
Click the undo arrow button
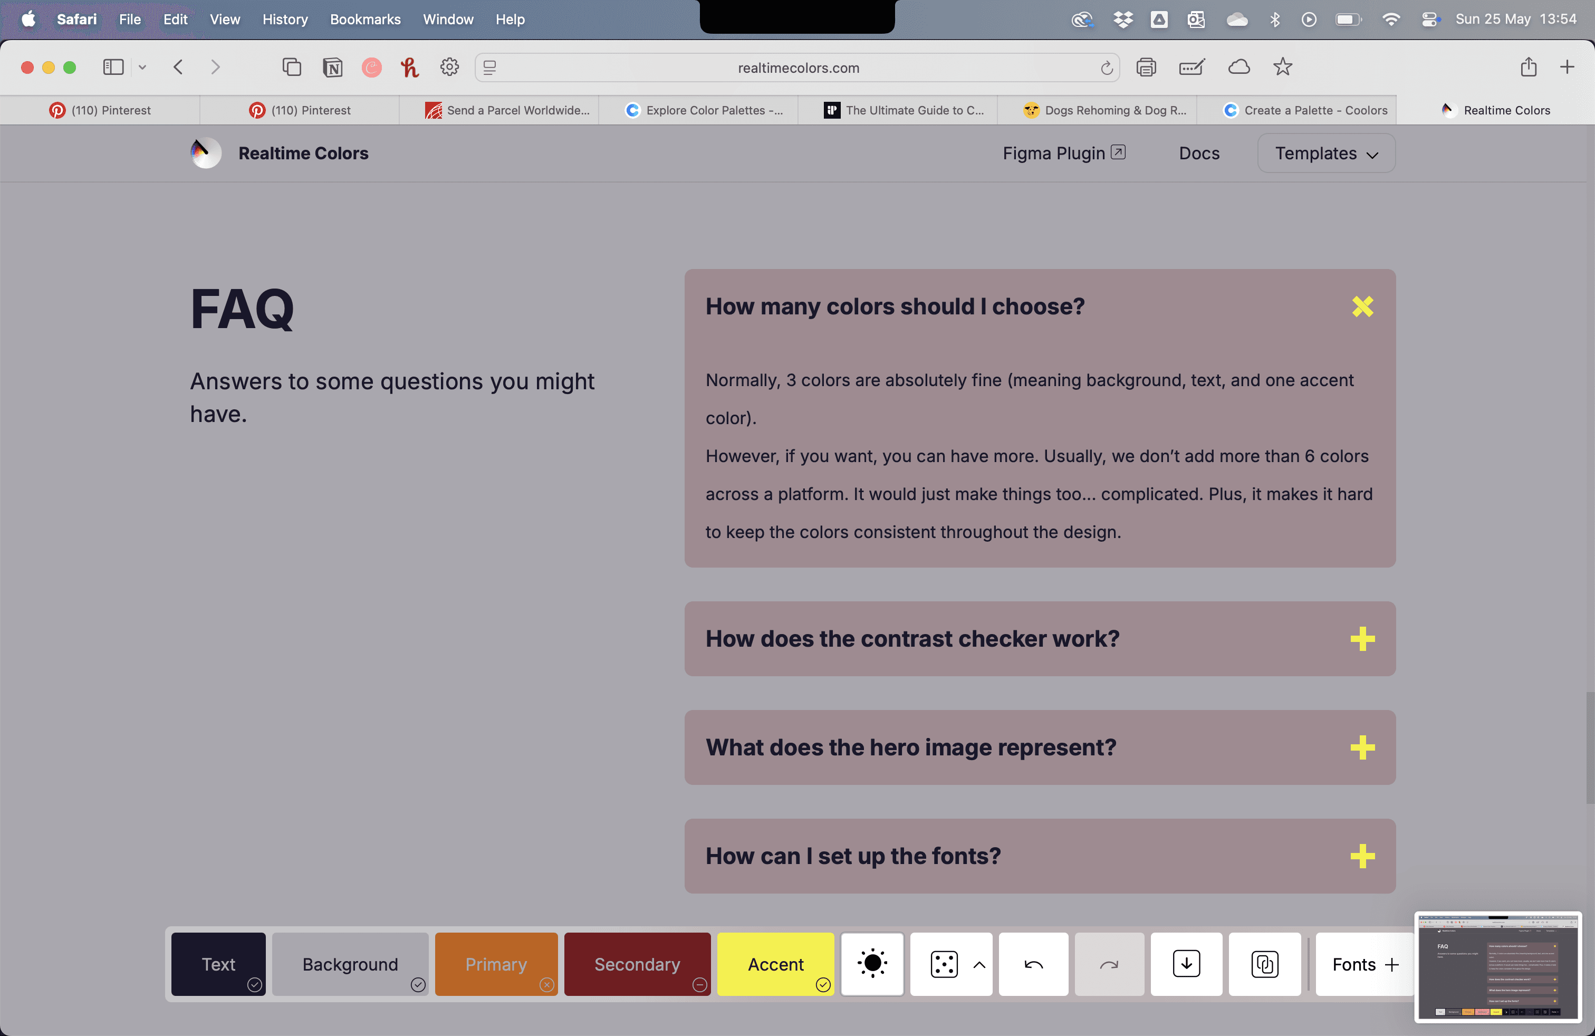(1033, 964)
